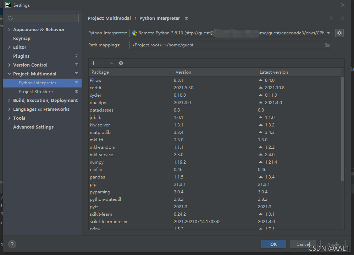Click the PyCharm logo in title bar
The image size is (354, 255).
coord(8,5)
